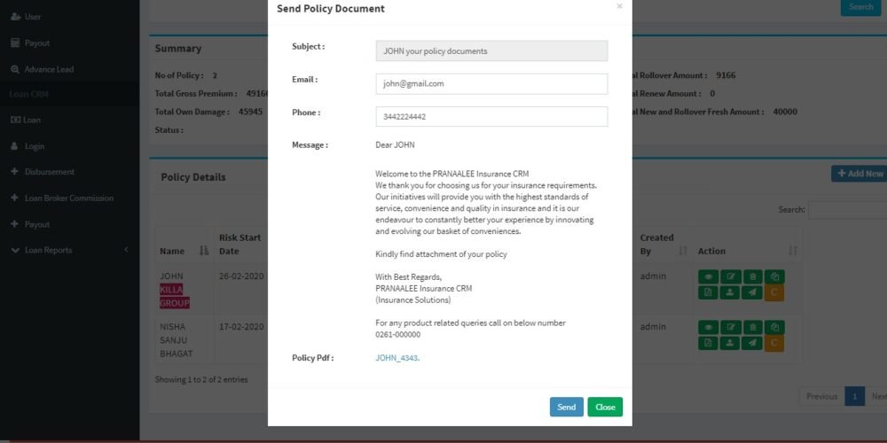The height and width of the screenshot is (443, 887).
Task: Sort the table by Created By column
Action: click(682, 251)
